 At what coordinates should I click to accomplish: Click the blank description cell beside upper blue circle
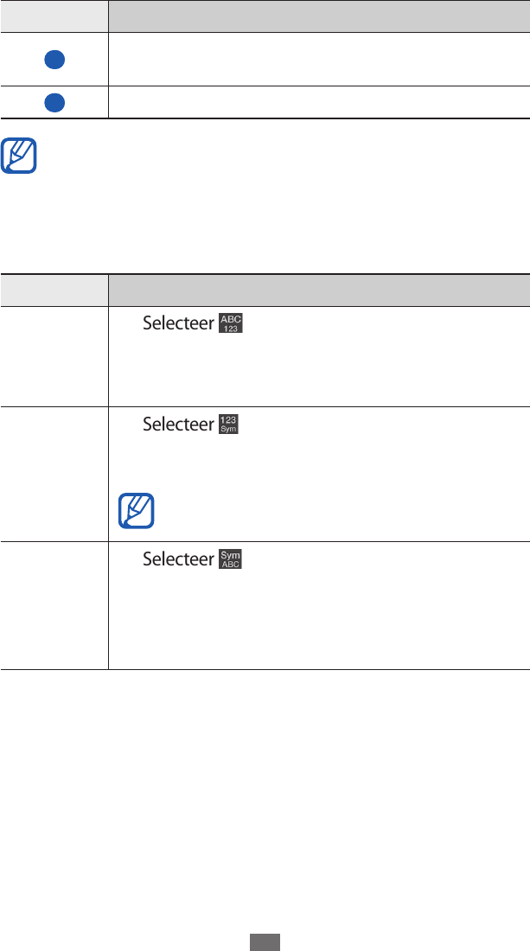(319, 60)
